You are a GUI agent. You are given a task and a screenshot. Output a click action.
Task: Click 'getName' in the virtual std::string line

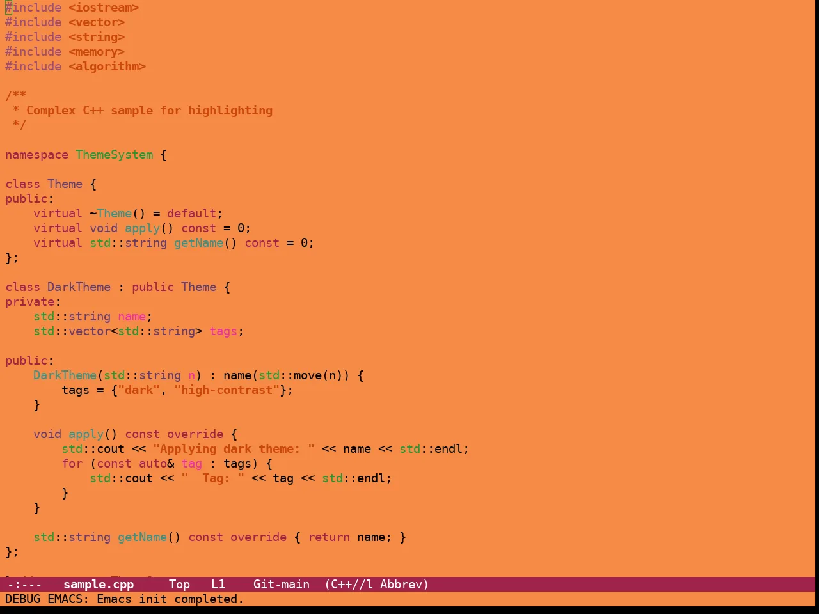point(199,243)
